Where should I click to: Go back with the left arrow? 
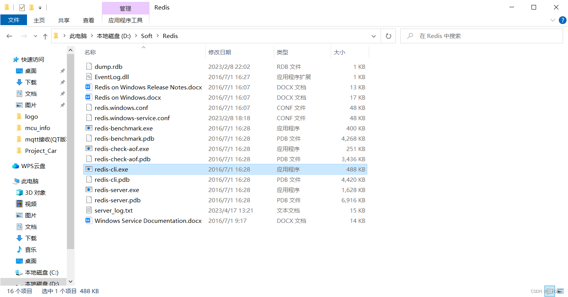[10, 36]
